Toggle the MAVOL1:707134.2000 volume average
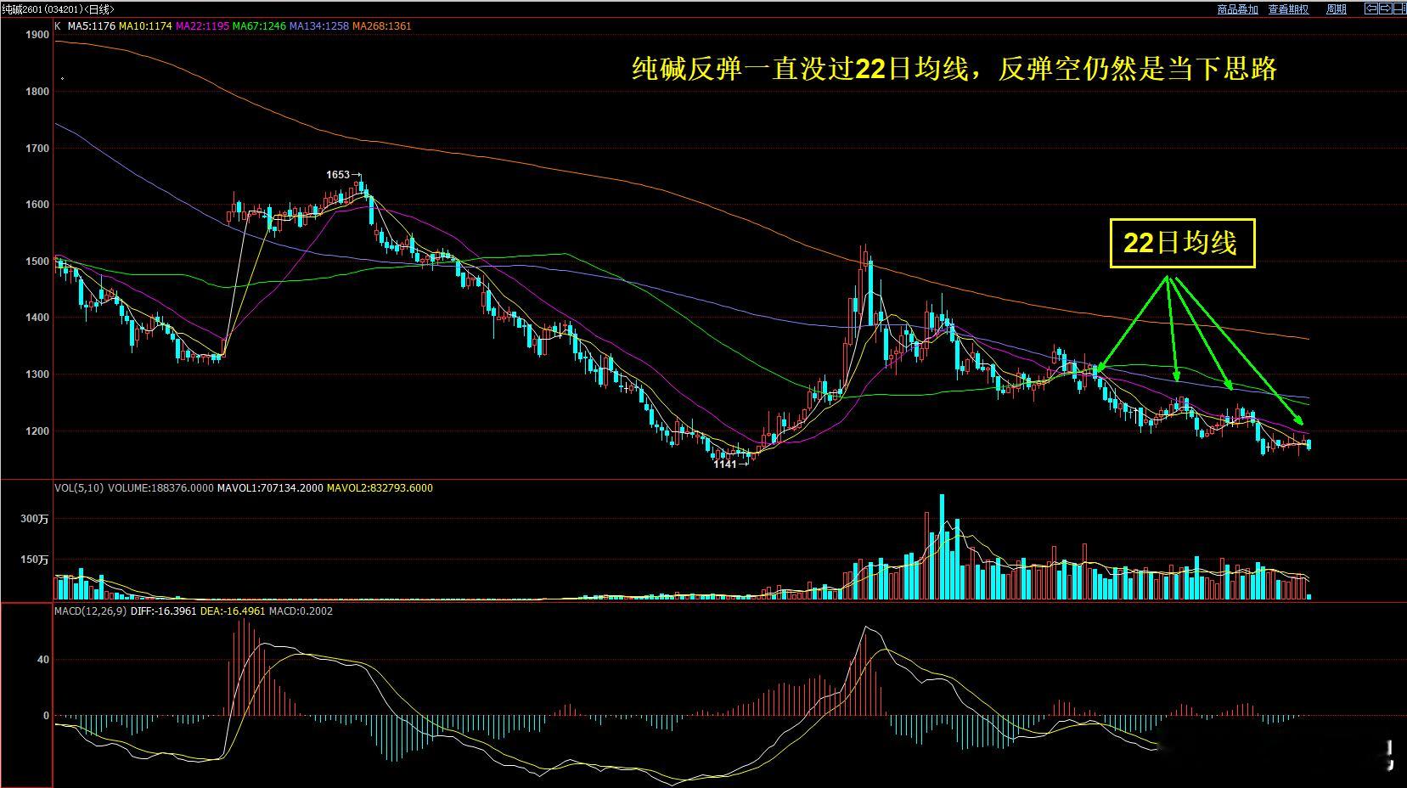 coord(267,488)
